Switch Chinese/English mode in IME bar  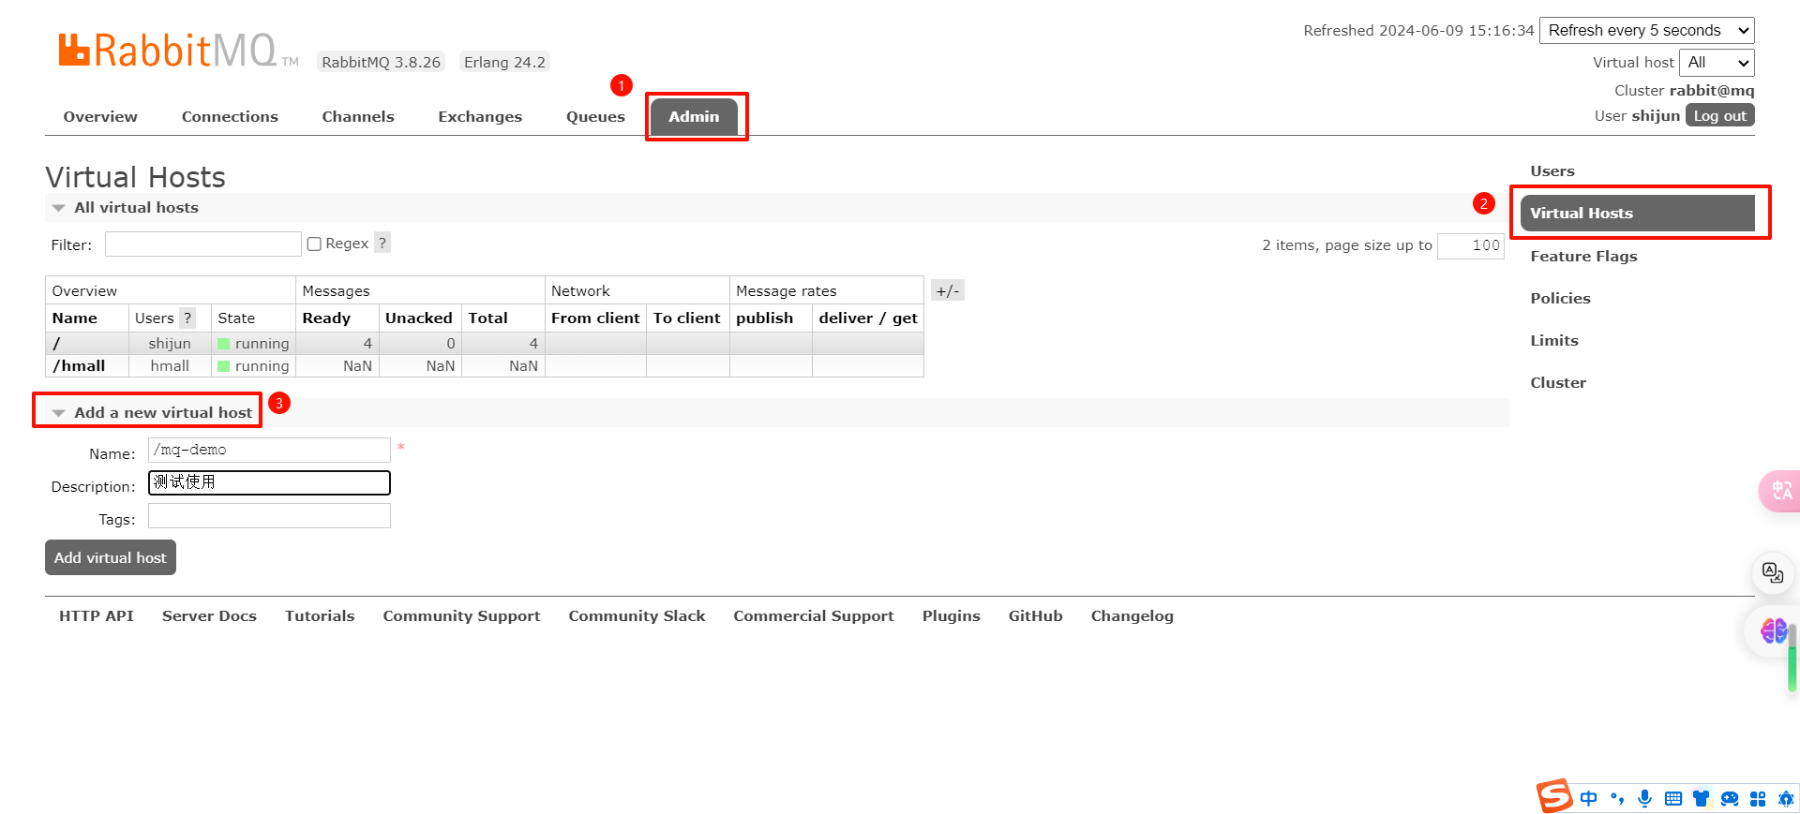[x=1589, y=798]
